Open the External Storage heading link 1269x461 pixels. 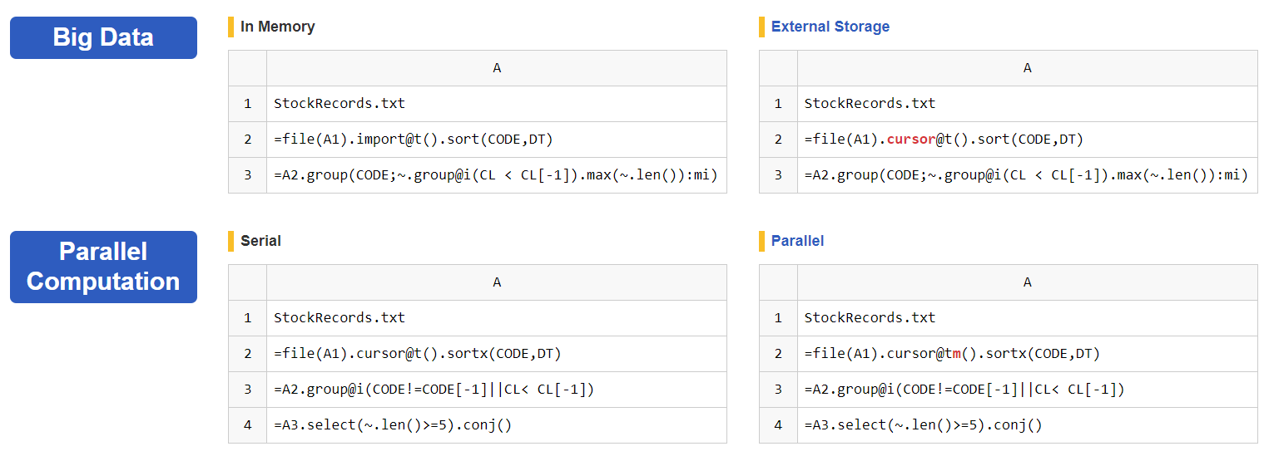pos(830,27)
